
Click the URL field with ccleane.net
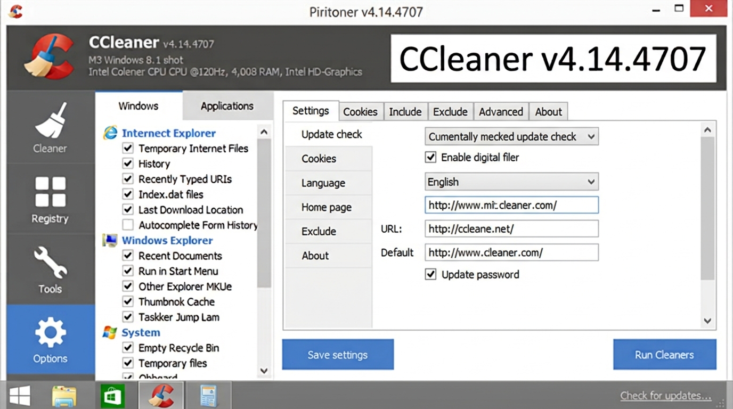coord(511,229)
